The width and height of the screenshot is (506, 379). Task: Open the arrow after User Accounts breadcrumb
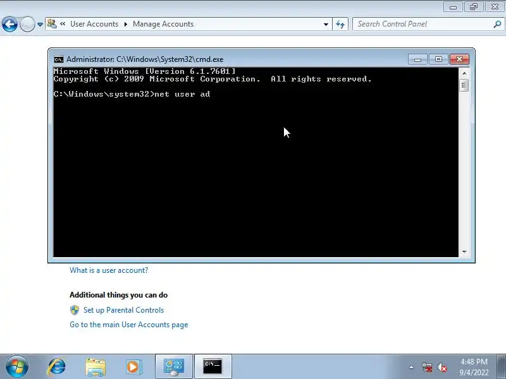(126, 24)
